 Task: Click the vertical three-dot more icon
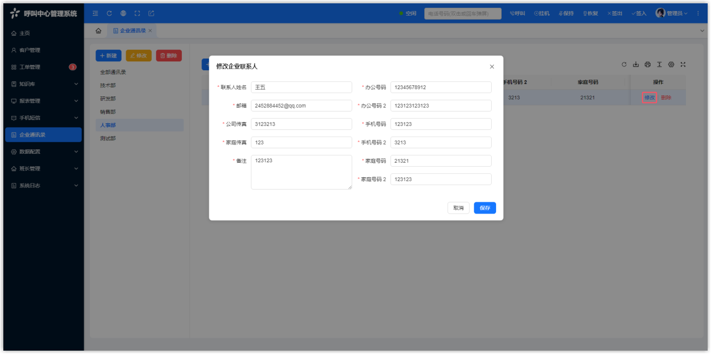(698, 13)
